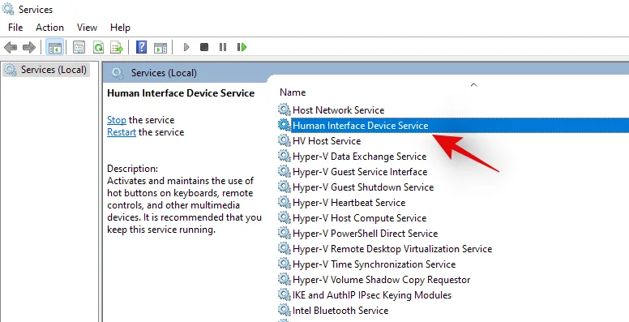The image size is (629, 322).
Task: Click the Stop Service square icon
Action: 204,47
